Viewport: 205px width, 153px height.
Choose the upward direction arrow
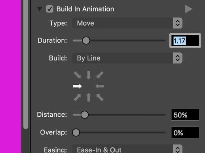tap(89, 97)
